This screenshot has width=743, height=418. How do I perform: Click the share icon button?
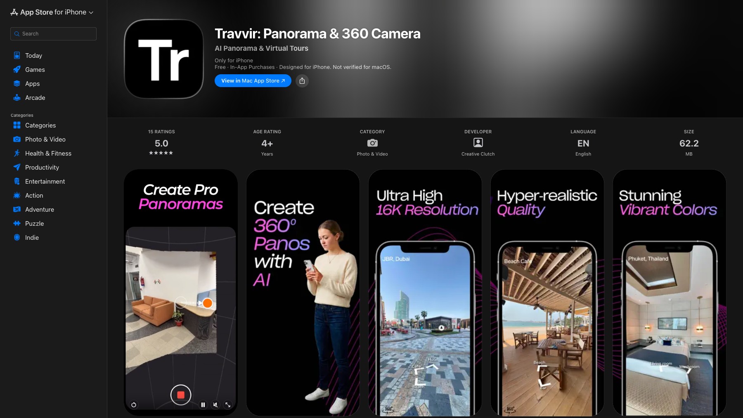coord(302,81)
